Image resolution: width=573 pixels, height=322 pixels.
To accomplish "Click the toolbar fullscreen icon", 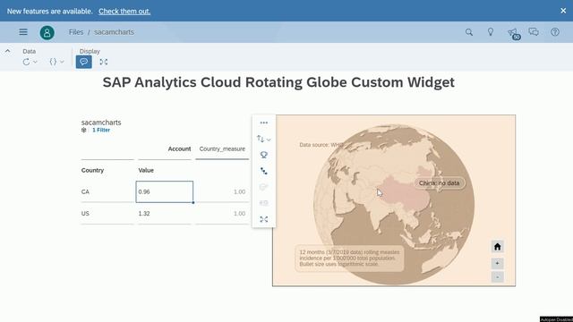I will (x=104, y=62).
